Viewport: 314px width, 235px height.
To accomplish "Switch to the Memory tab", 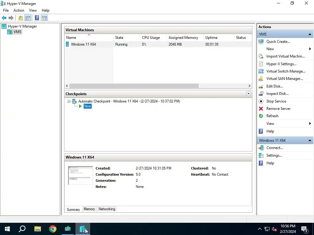I will [x=89, y=209].
